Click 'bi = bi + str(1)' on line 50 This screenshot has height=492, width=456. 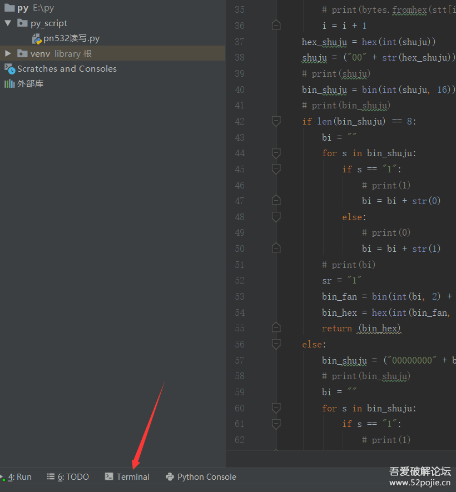402,249
